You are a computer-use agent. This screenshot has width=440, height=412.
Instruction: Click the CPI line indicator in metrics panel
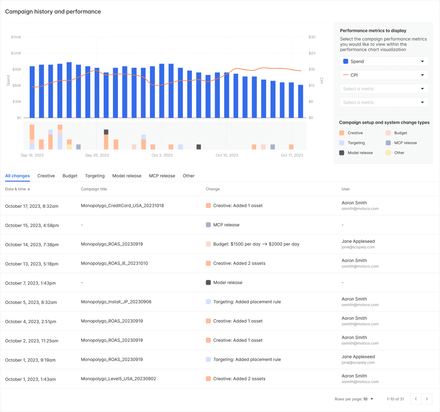(345, 75)
